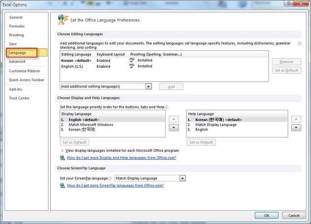Open the Add-Ins category
Viewport: 311px width, 224px height.
16,89
